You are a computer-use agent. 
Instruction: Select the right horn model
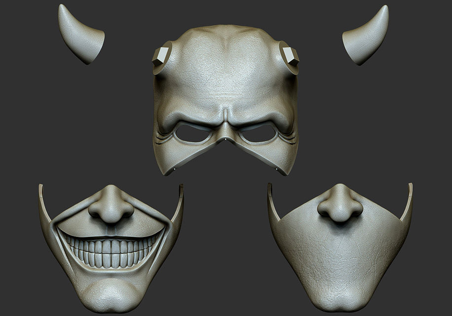click(366, 35)
